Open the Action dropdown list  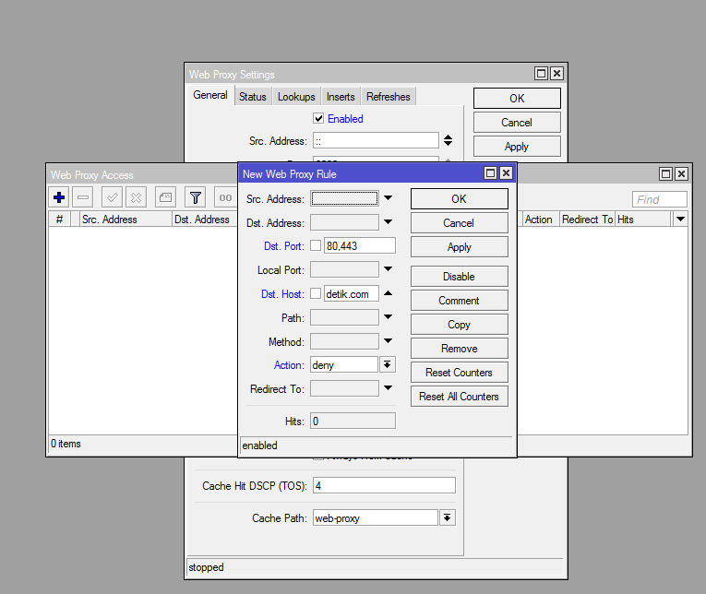point(388,364)
